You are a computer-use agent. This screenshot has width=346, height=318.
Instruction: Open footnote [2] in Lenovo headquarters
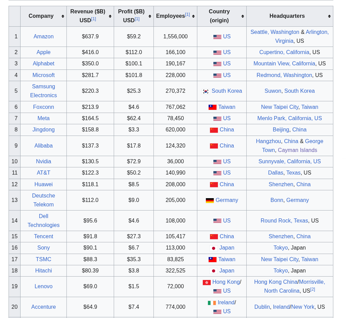(x=313, y=289)
